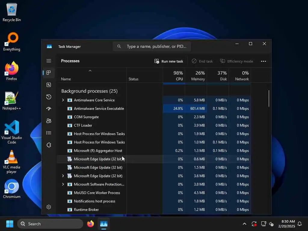The width and height of the screenshot is (308, 231).
Task: Select the Runtime Broker row
Action: (x=154, y=210)
